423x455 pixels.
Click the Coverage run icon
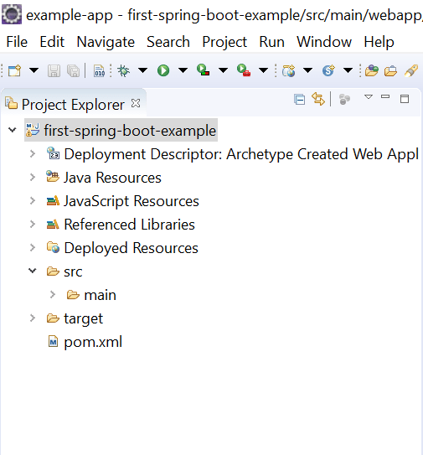pos(203,70)
